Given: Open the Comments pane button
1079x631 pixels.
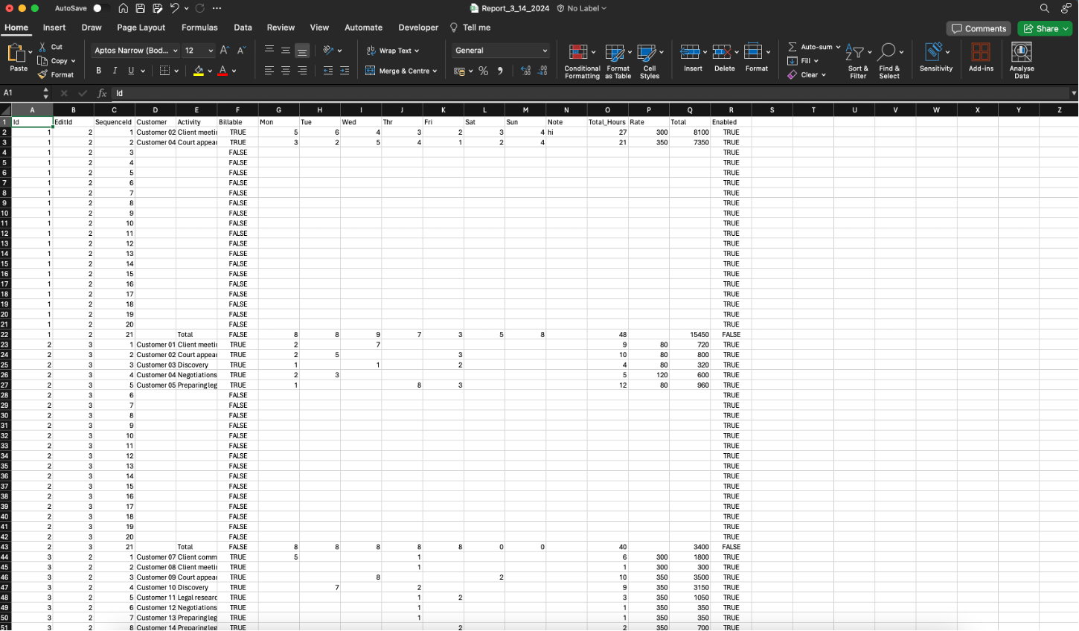Looking at the screenshot, I should pos(979,28).
